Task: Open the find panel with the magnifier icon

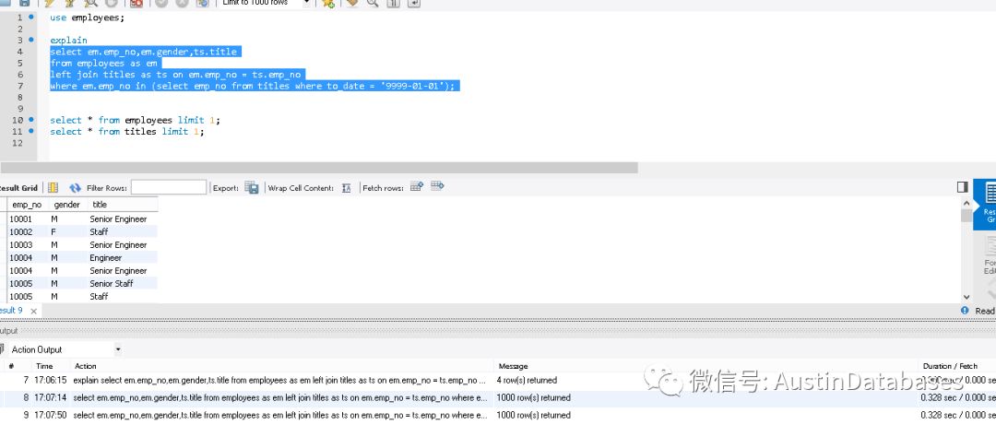Action: pos(373,3)
